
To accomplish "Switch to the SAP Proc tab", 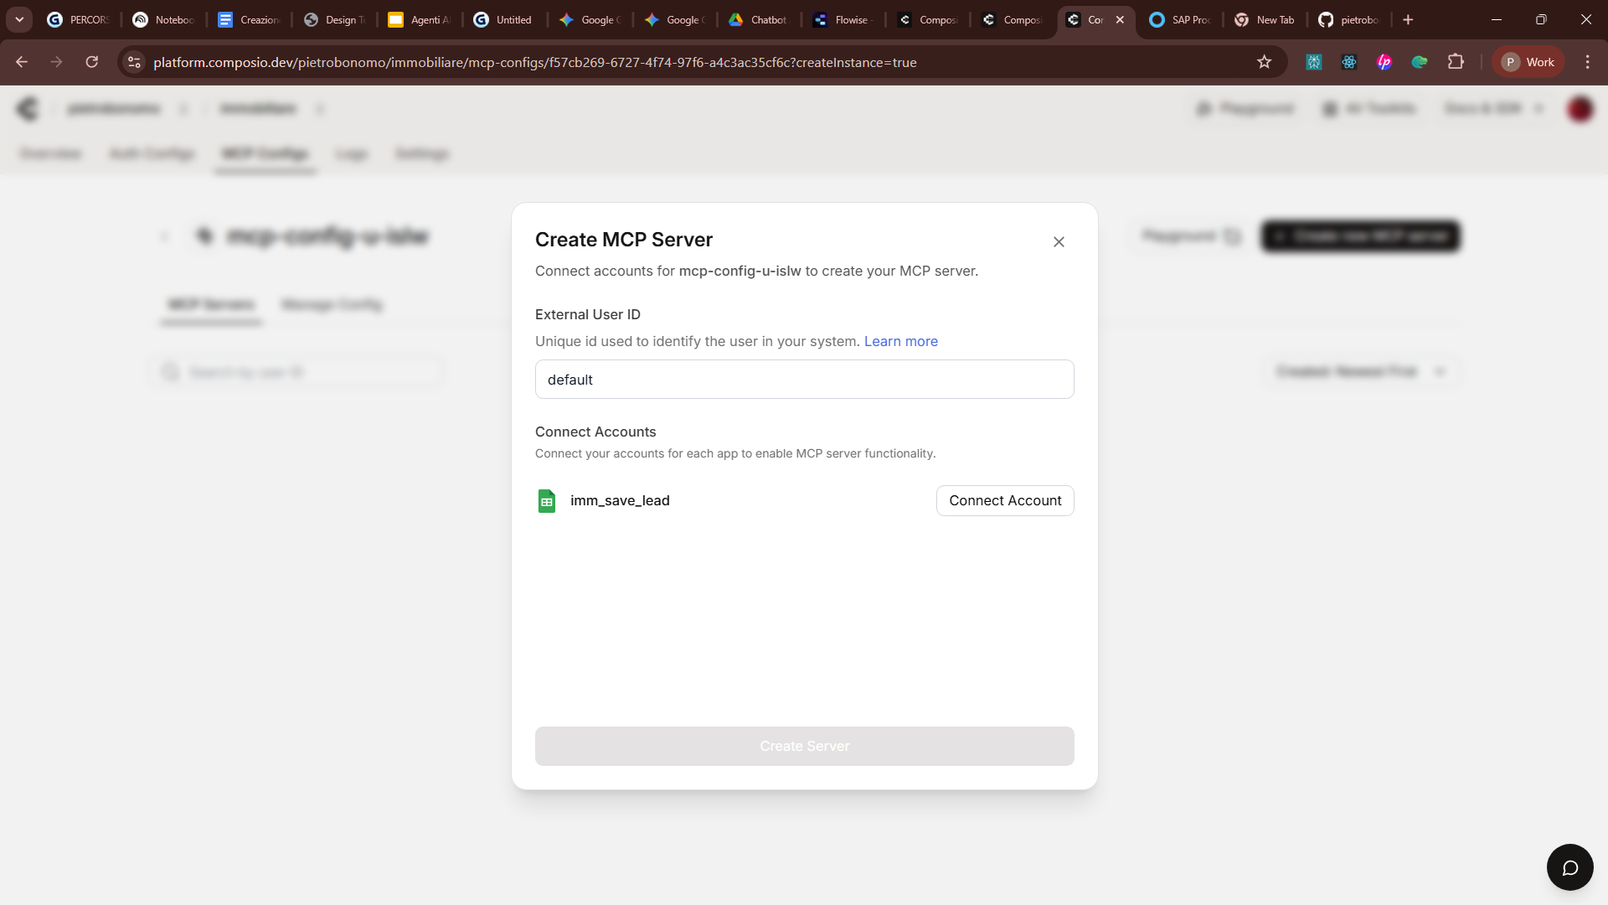I will [x=1181, y=19].
